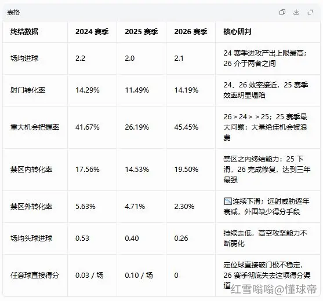Click the download table icon
323x301 pixels.
[x=296, y=12]
